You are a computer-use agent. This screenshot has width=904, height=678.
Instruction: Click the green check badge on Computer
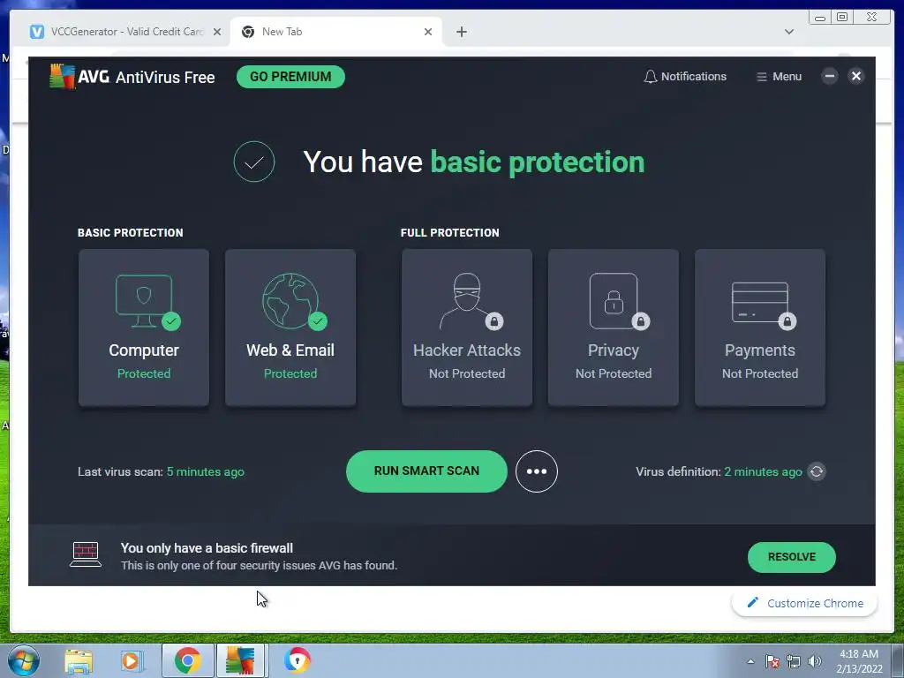[x=171, y=321]
